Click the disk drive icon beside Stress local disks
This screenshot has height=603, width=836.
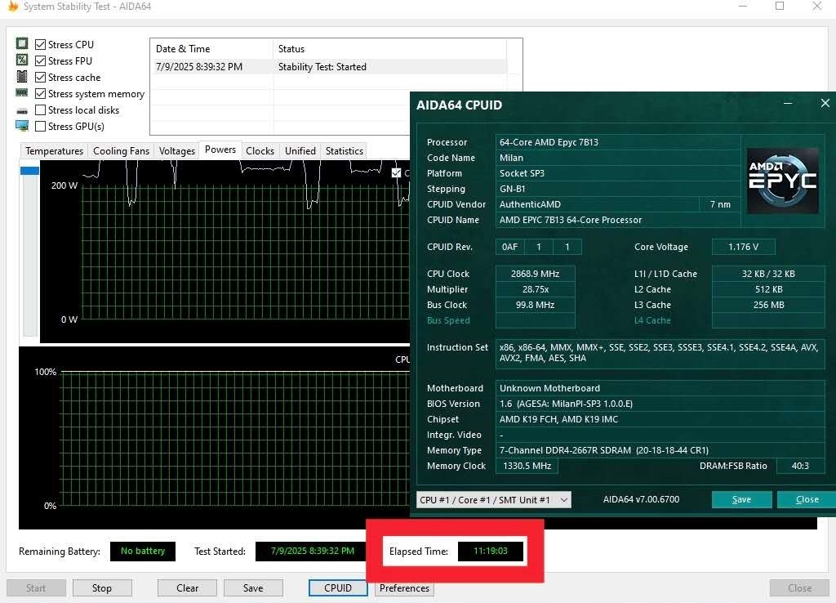pyautogui.click(x=22, y=111)
